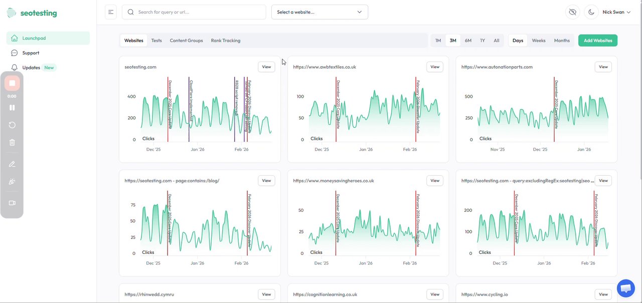Group the charts by Days
This screenshot has width=642, height=303.
[518, 41]
